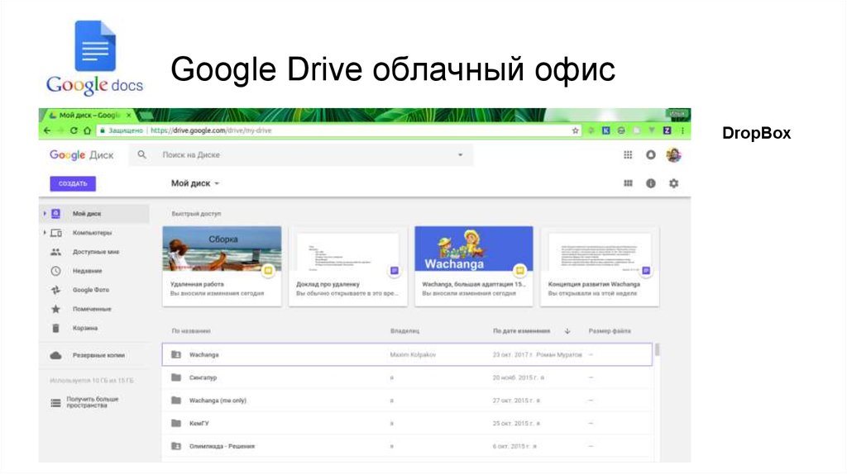Click the browser back arrow
847x474 pixels.
[47, 130]
